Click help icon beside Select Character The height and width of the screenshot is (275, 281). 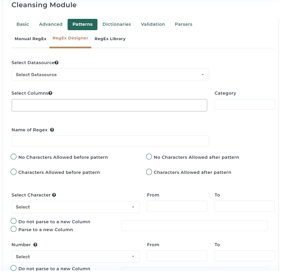point(54,195)
